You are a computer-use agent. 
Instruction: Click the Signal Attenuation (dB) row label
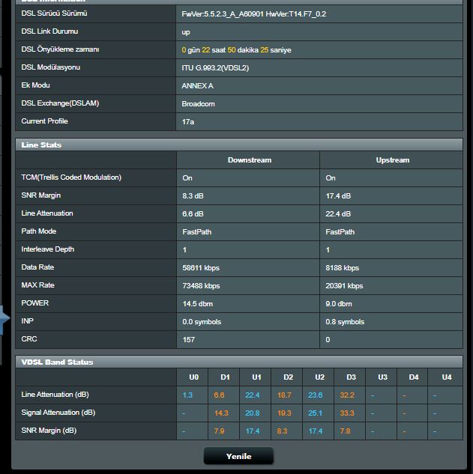click(x=58, y=413)
